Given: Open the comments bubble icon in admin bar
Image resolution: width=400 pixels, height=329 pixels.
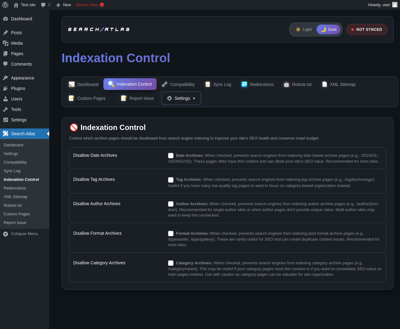Looking at the screenshot, I should pyautogui.click(x=43, y=5).
